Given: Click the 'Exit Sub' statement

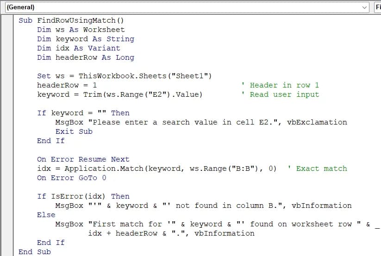Looking at the screenshot, I should 74,131.
